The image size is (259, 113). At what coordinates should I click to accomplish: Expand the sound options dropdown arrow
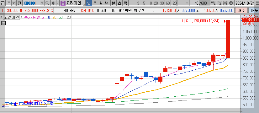tap(58, 3)
